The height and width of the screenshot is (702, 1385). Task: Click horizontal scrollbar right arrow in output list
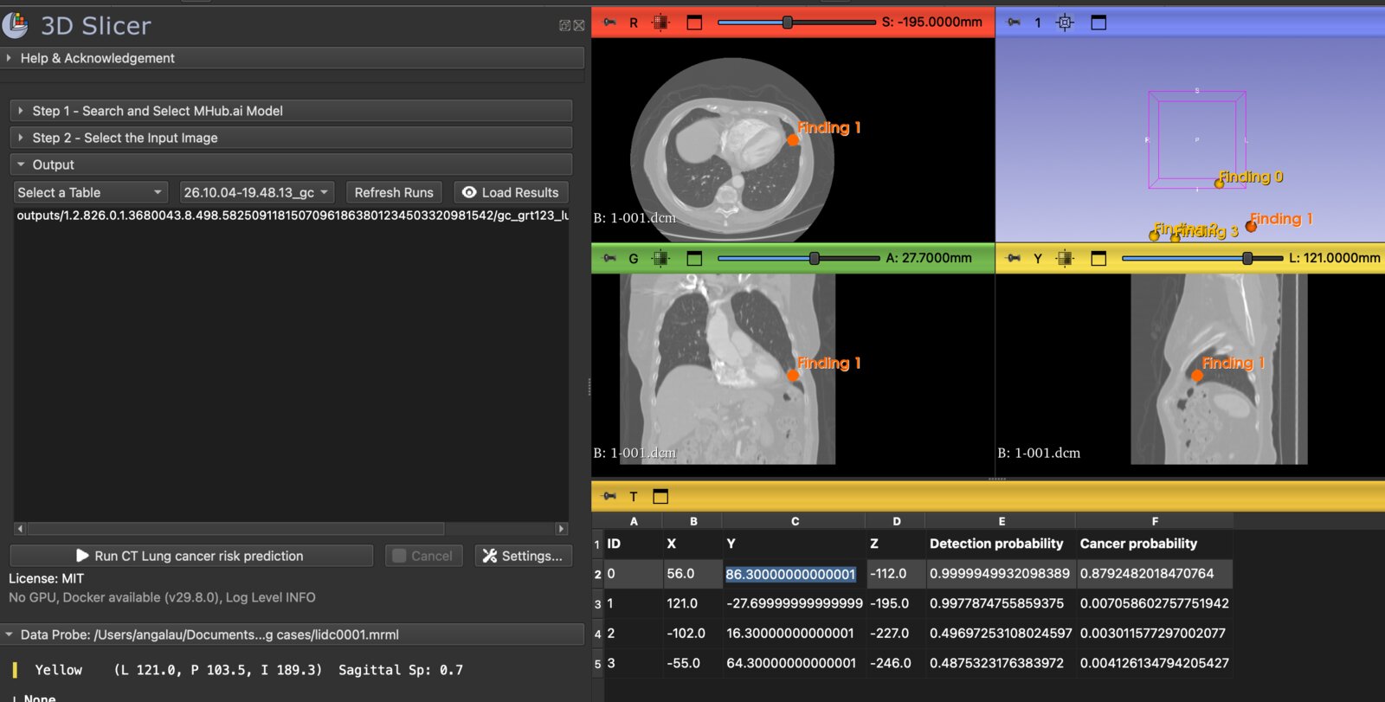[561, 528]
